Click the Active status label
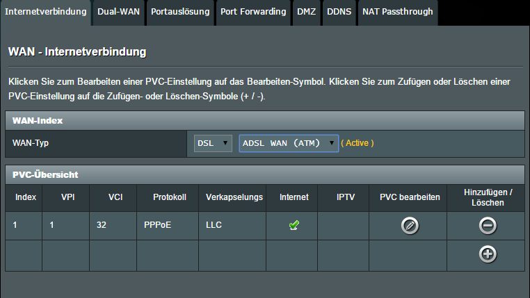 [358, 143]
